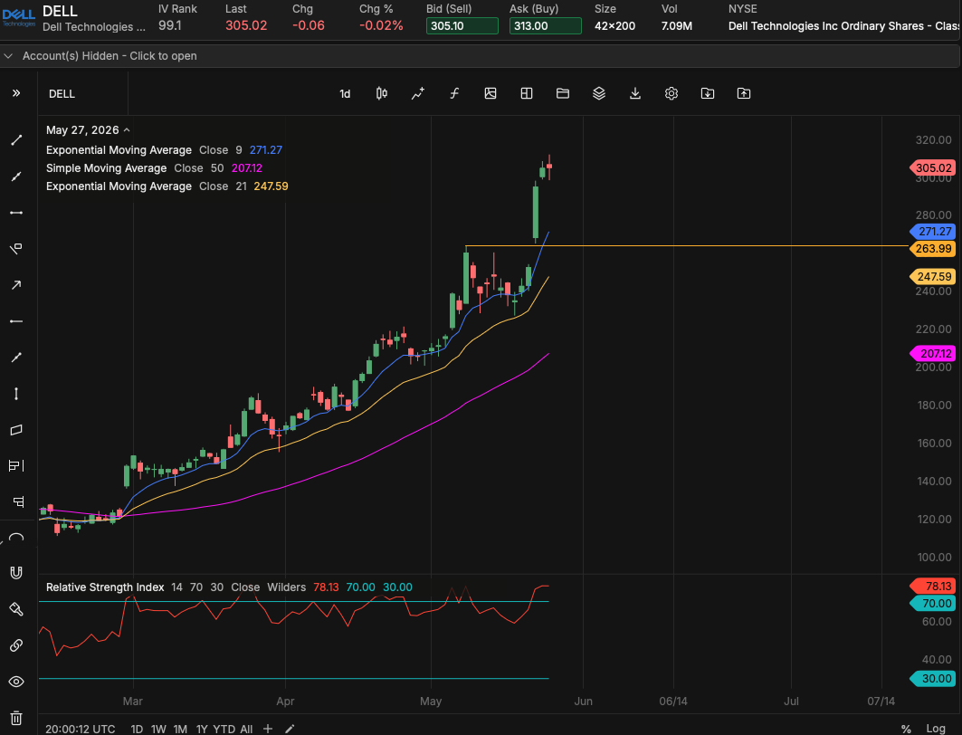The height and width of the screenshot is (735, 962).
Task: Import chart with folder-down icon
Action: tap(708, 93)
